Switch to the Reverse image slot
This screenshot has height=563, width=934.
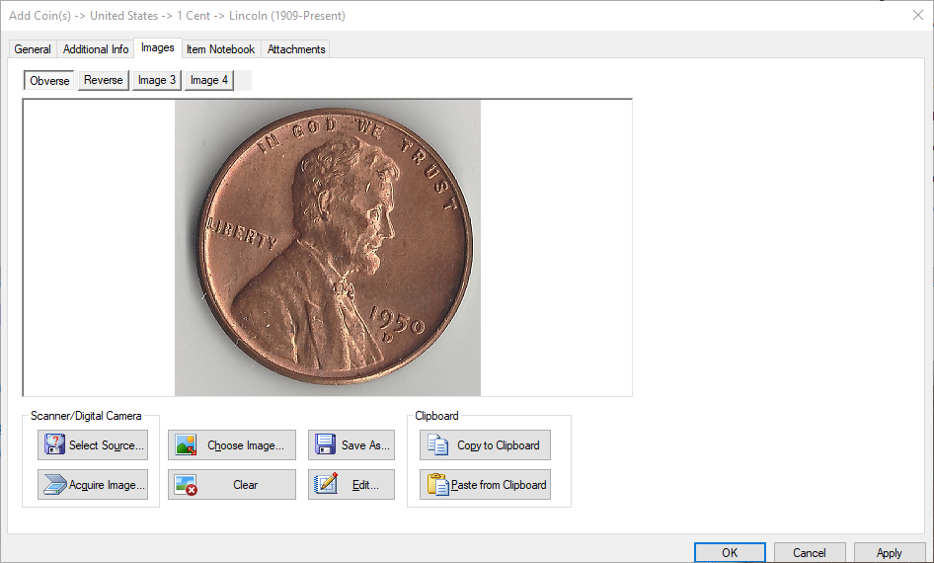pos(103,80)
